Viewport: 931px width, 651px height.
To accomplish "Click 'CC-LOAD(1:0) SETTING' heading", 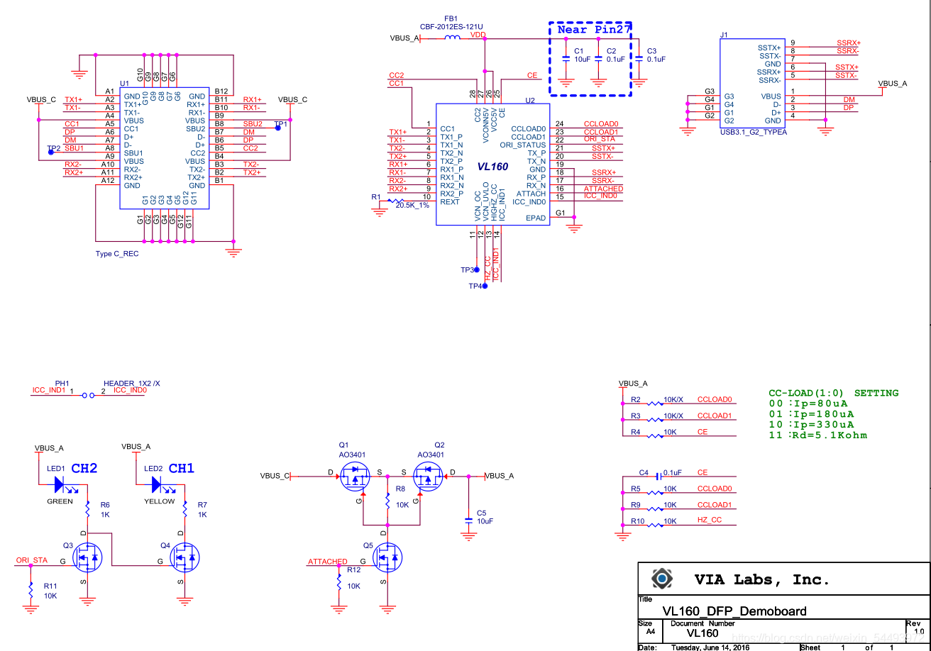I will [834, 393].
